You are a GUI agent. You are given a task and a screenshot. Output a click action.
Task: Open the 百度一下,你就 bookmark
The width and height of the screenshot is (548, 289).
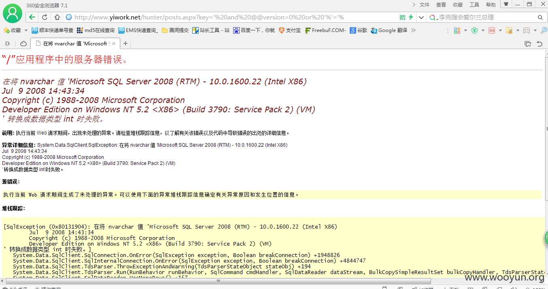[254, 30]
